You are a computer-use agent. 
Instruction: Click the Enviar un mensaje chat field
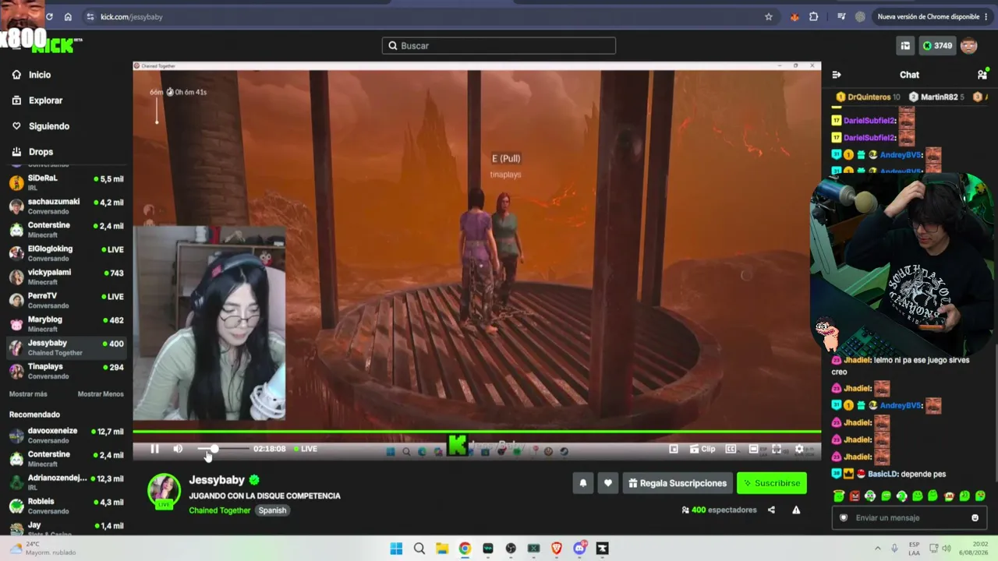point(909,518)
